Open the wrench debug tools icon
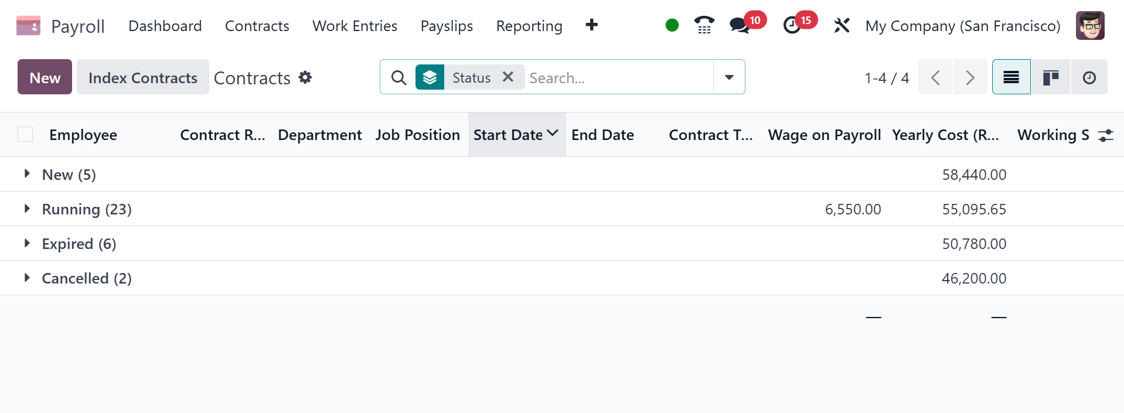 (842, 26)
